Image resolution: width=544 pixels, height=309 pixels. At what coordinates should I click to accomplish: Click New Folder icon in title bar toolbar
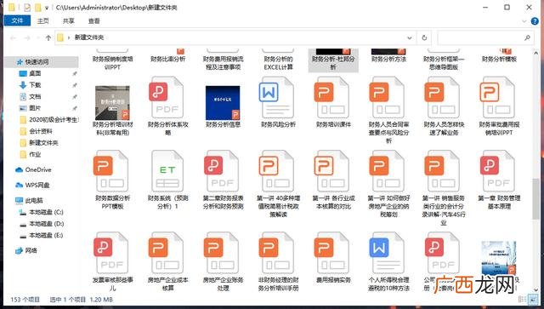[37, 8]
